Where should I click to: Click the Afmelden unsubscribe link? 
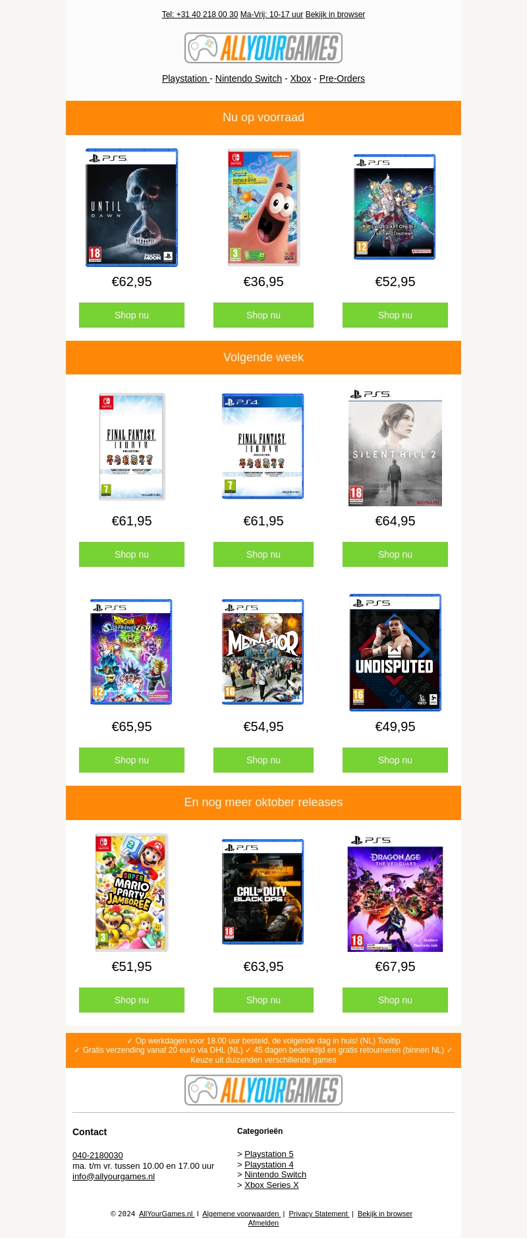pos(263,1223)
